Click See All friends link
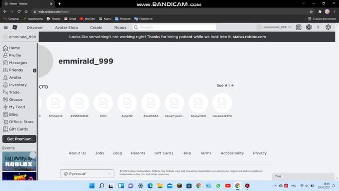 point(225,85)
